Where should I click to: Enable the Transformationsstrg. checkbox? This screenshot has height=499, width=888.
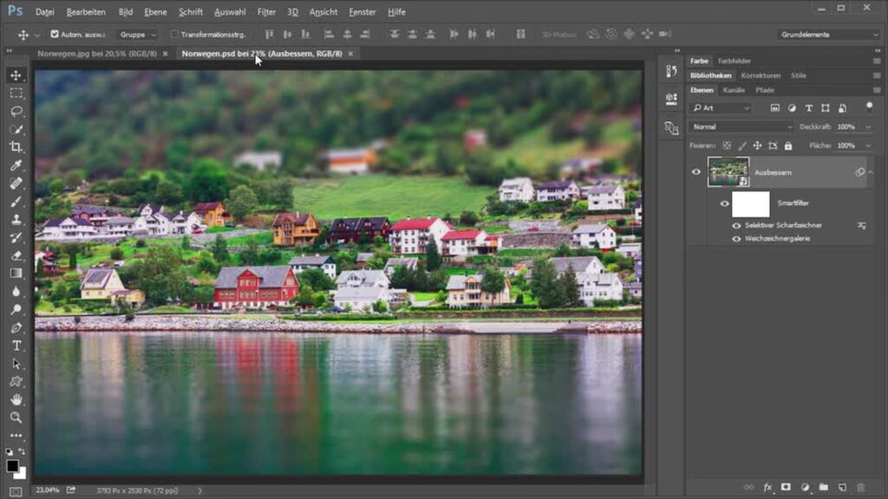tap(174, 35)
